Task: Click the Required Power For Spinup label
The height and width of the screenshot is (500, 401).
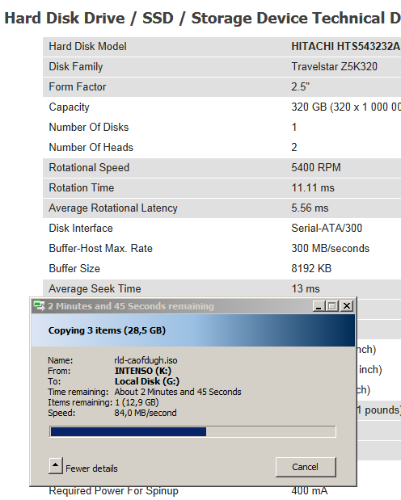Action: tap(114, 491)
